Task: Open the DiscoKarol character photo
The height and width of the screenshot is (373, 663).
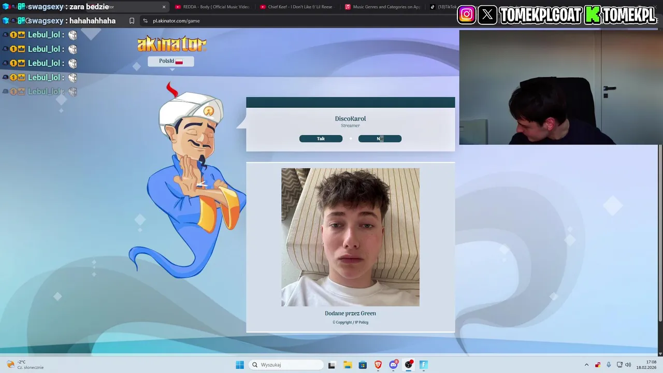Action: pos(350,237)
